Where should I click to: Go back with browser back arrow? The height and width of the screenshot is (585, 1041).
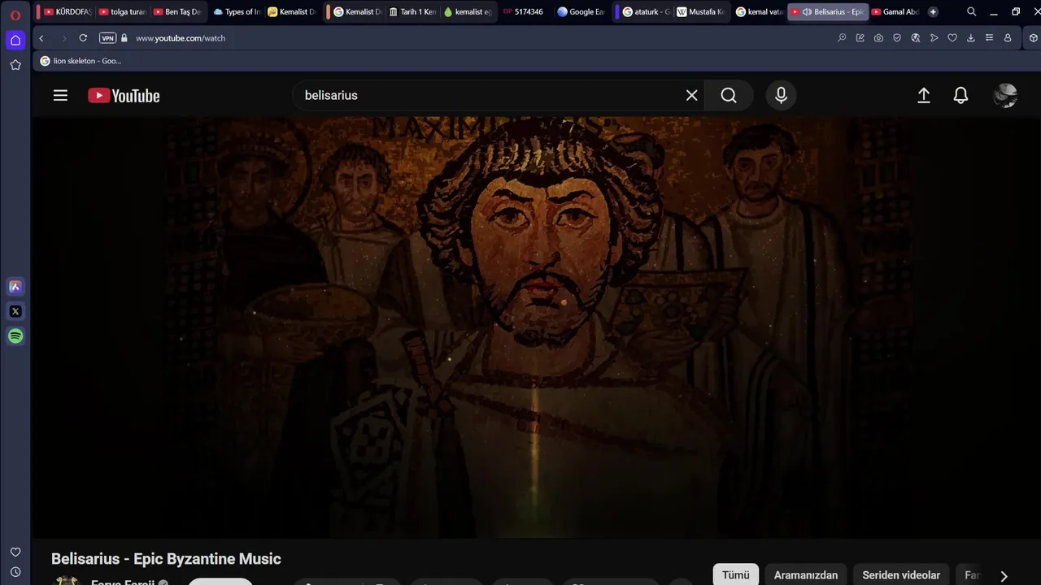41,38
